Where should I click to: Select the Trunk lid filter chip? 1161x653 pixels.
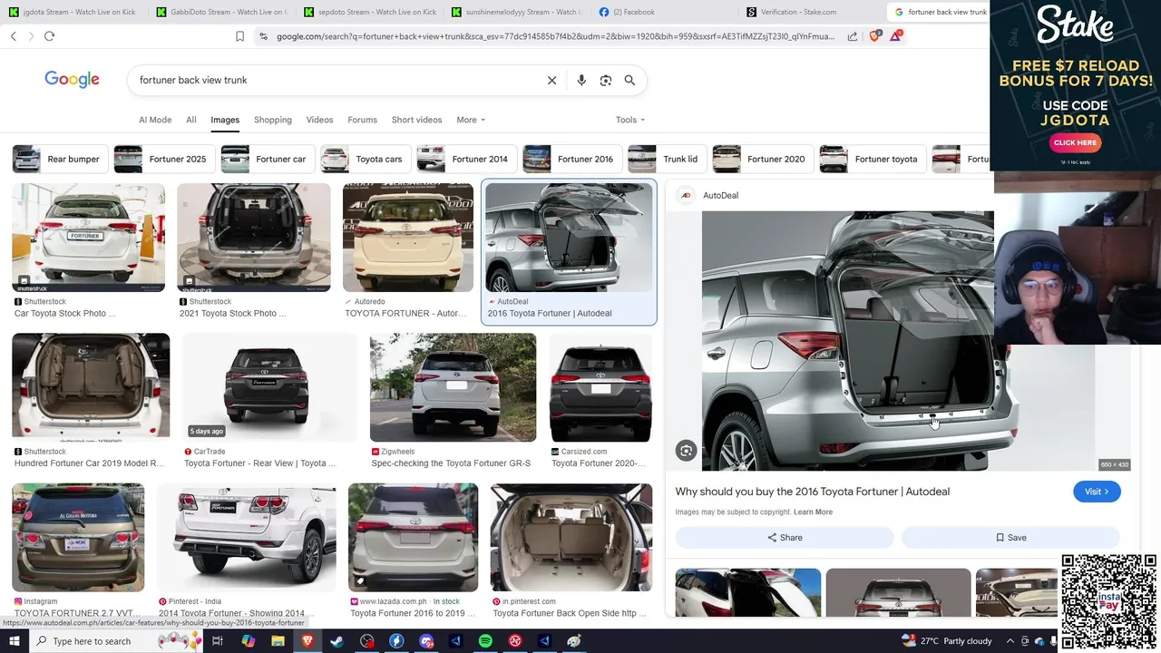[x=668, y=159]
